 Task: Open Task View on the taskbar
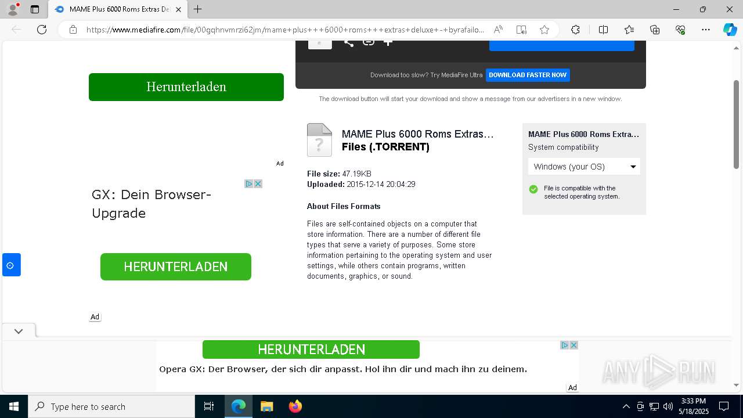coord(209,406)
